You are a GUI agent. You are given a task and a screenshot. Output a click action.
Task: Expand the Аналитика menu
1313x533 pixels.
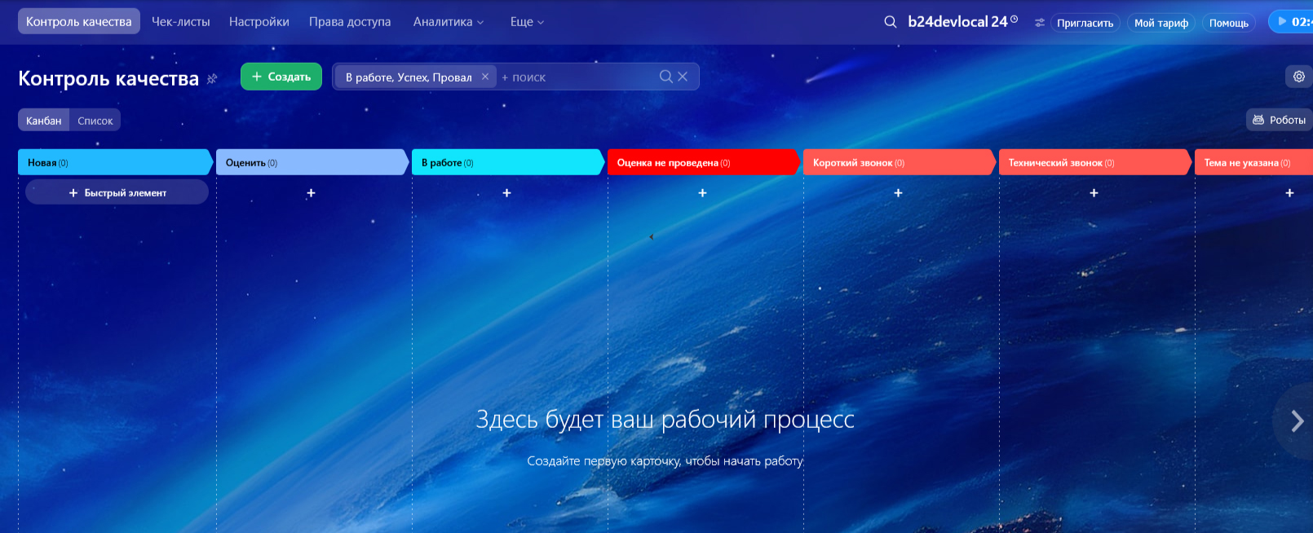pyautogui.click(x=448, y=22)
